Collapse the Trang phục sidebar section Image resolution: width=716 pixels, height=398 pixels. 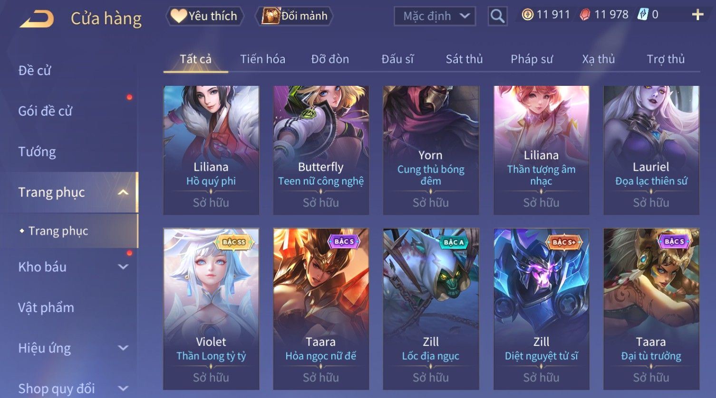(123, 192)
